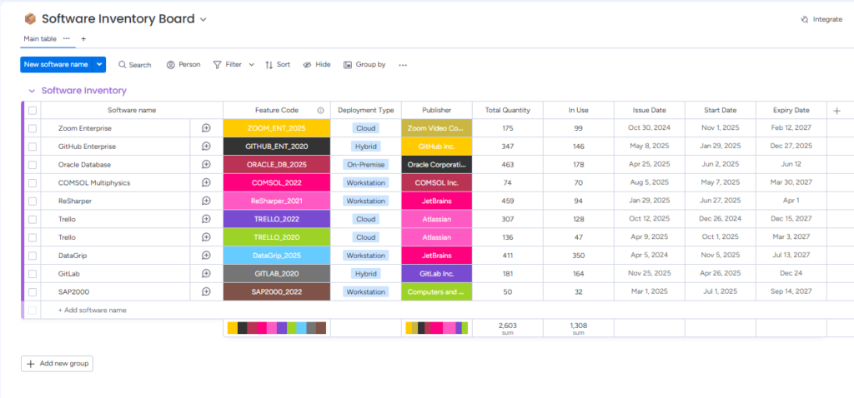Click the Search magnifier icon in toolbar
Screen dimensions: 854x398
(x=123, y=65)
